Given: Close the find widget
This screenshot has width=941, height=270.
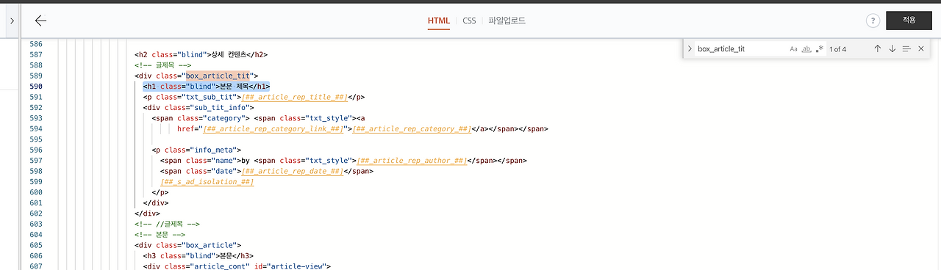Looking at the screenshot, I should pos(921,48).
